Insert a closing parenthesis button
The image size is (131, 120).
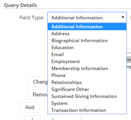click(52, 118)
